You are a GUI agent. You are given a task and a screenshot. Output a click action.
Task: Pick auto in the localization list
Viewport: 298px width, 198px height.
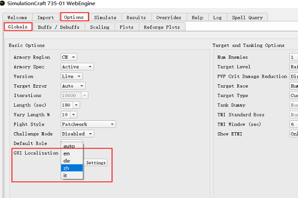click(x=72, y=146)
